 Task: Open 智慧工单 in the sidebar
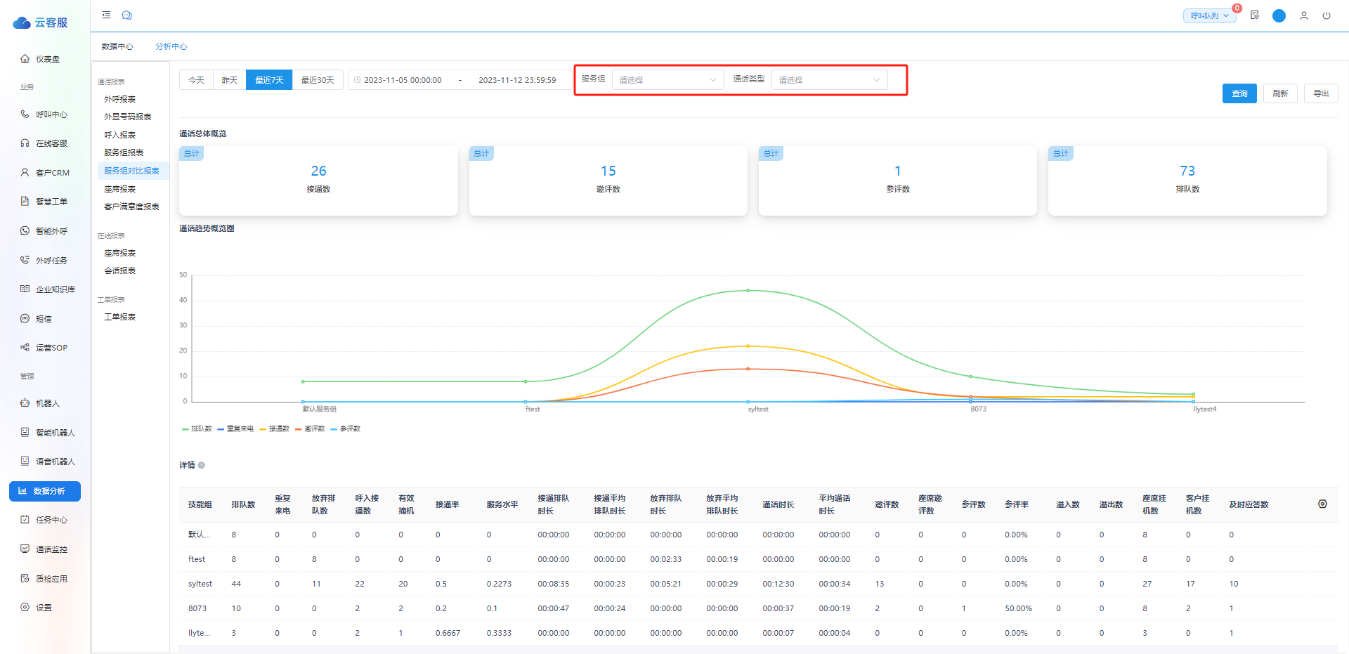click(x=45, y=202)
